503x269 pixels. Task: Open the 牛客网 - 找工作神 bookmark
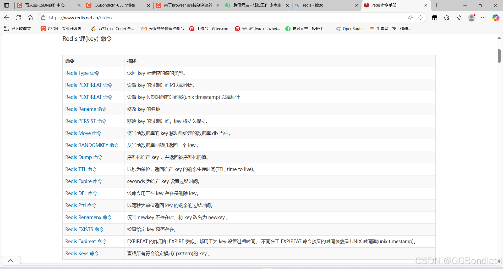point(390,29)
